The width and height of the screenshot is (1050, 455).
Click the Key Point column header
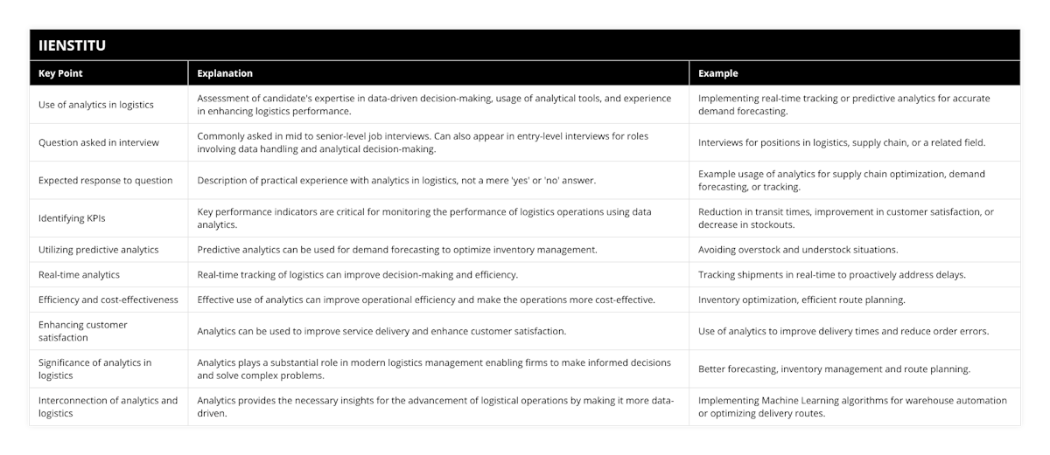click(x=61, y=73)
